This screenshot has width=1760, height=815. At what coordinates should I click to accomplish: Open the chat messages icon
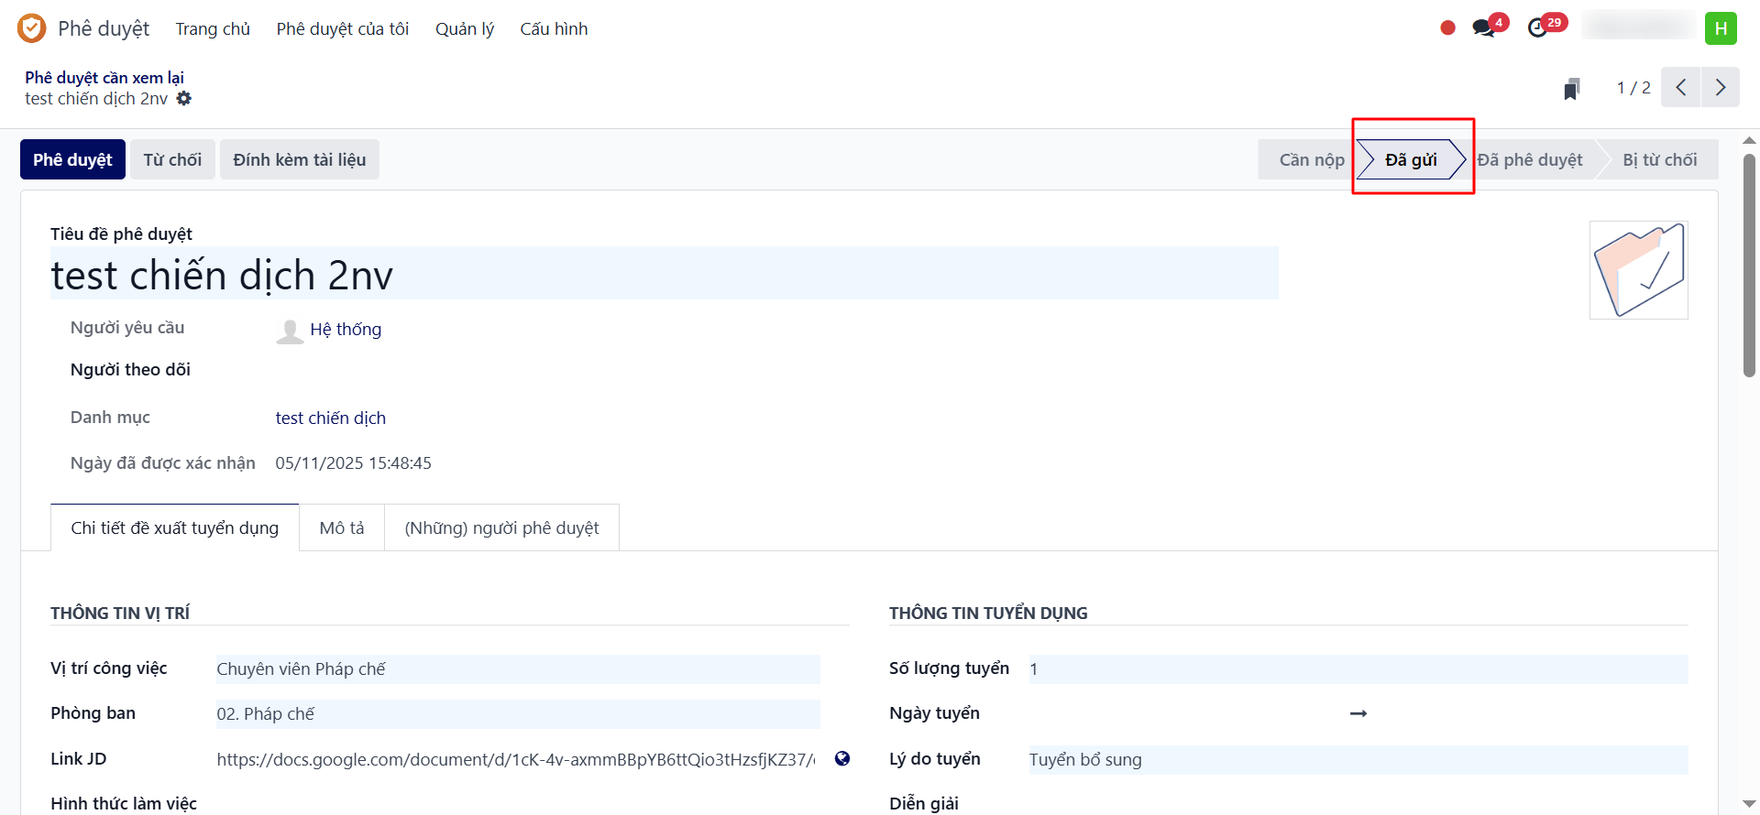1483,28
